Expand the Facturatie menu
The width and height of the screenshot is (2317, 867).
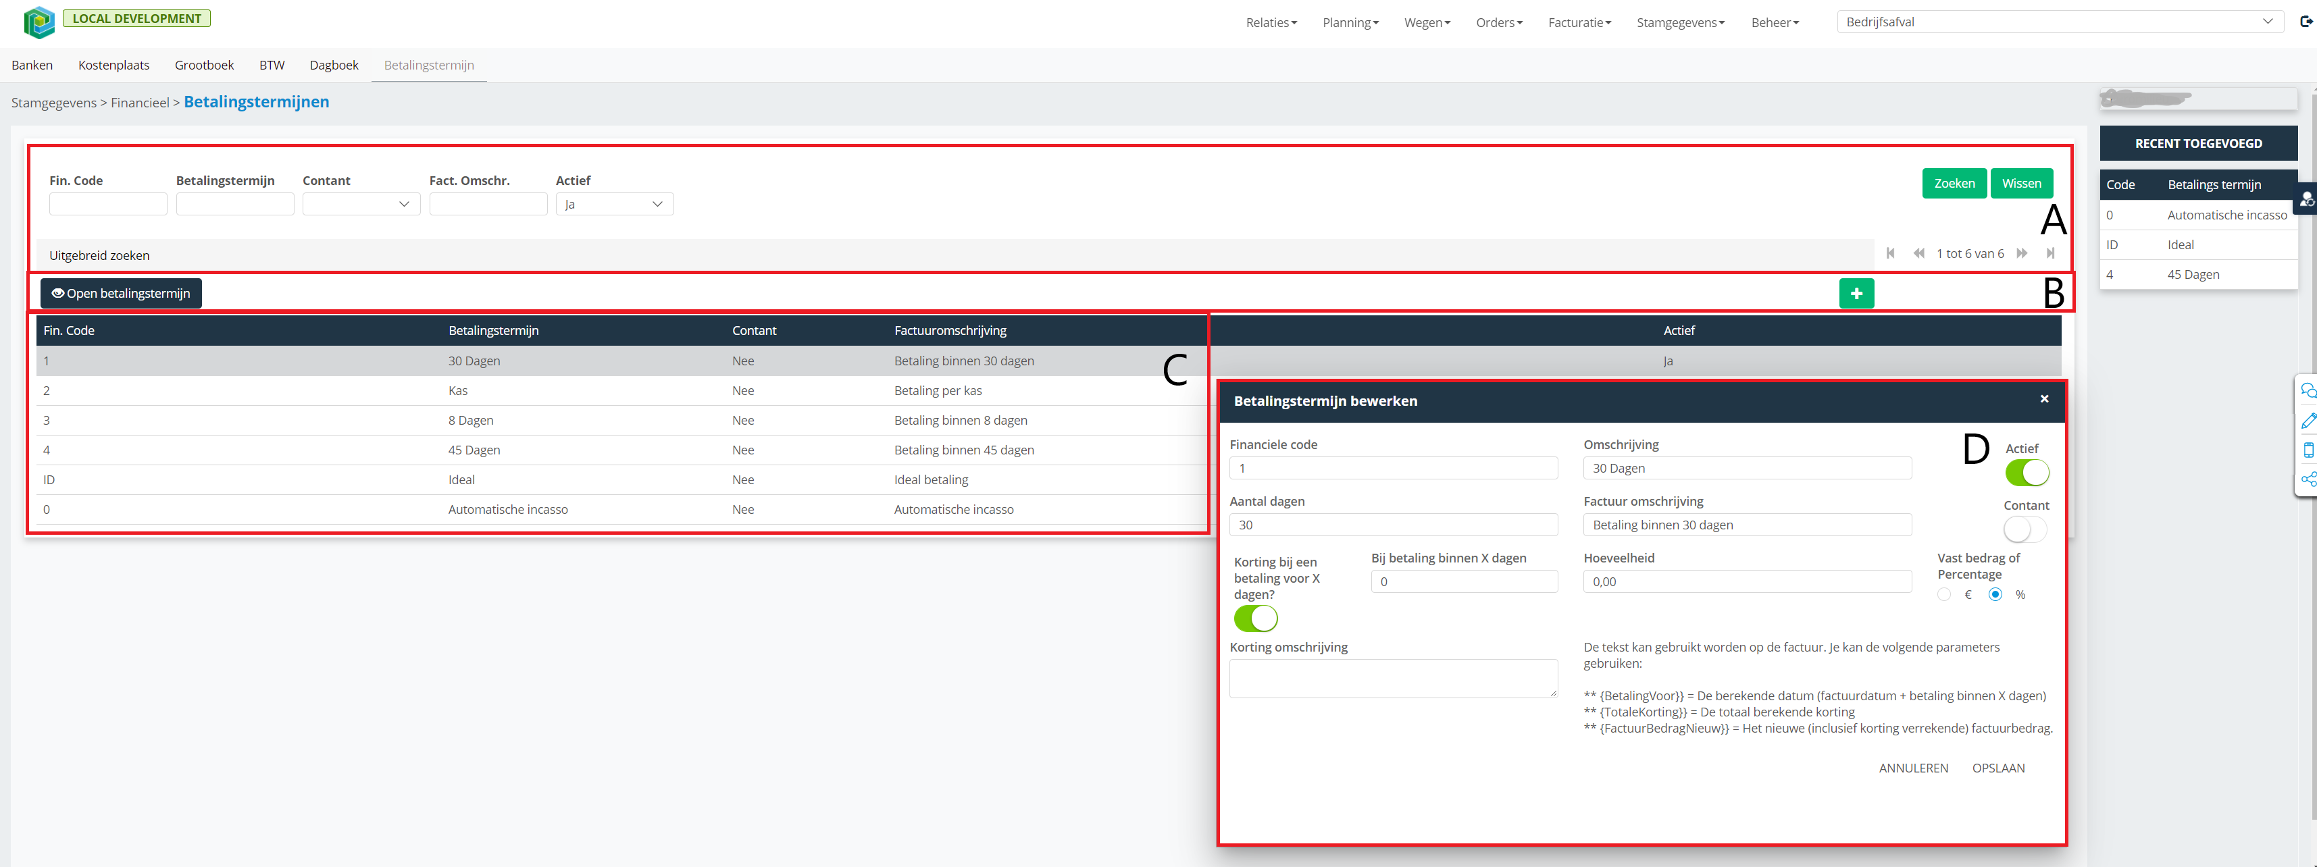1579,22
